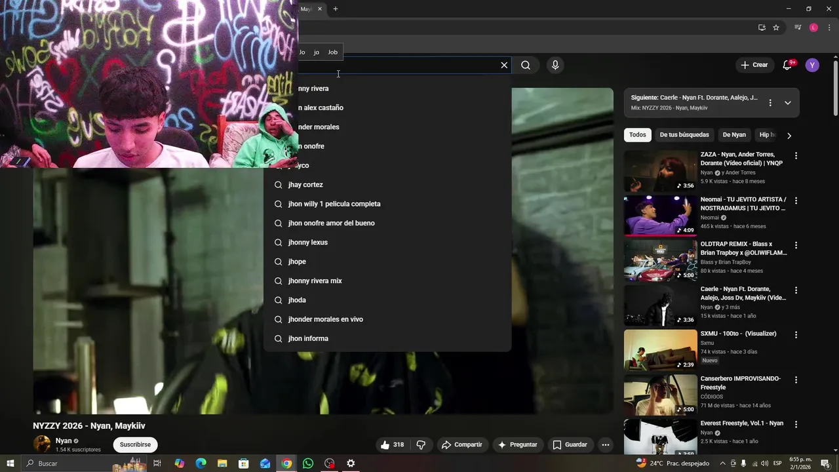
Task: Open Microsoft Edge from the taskbar
Action: (x=201, y=463)
